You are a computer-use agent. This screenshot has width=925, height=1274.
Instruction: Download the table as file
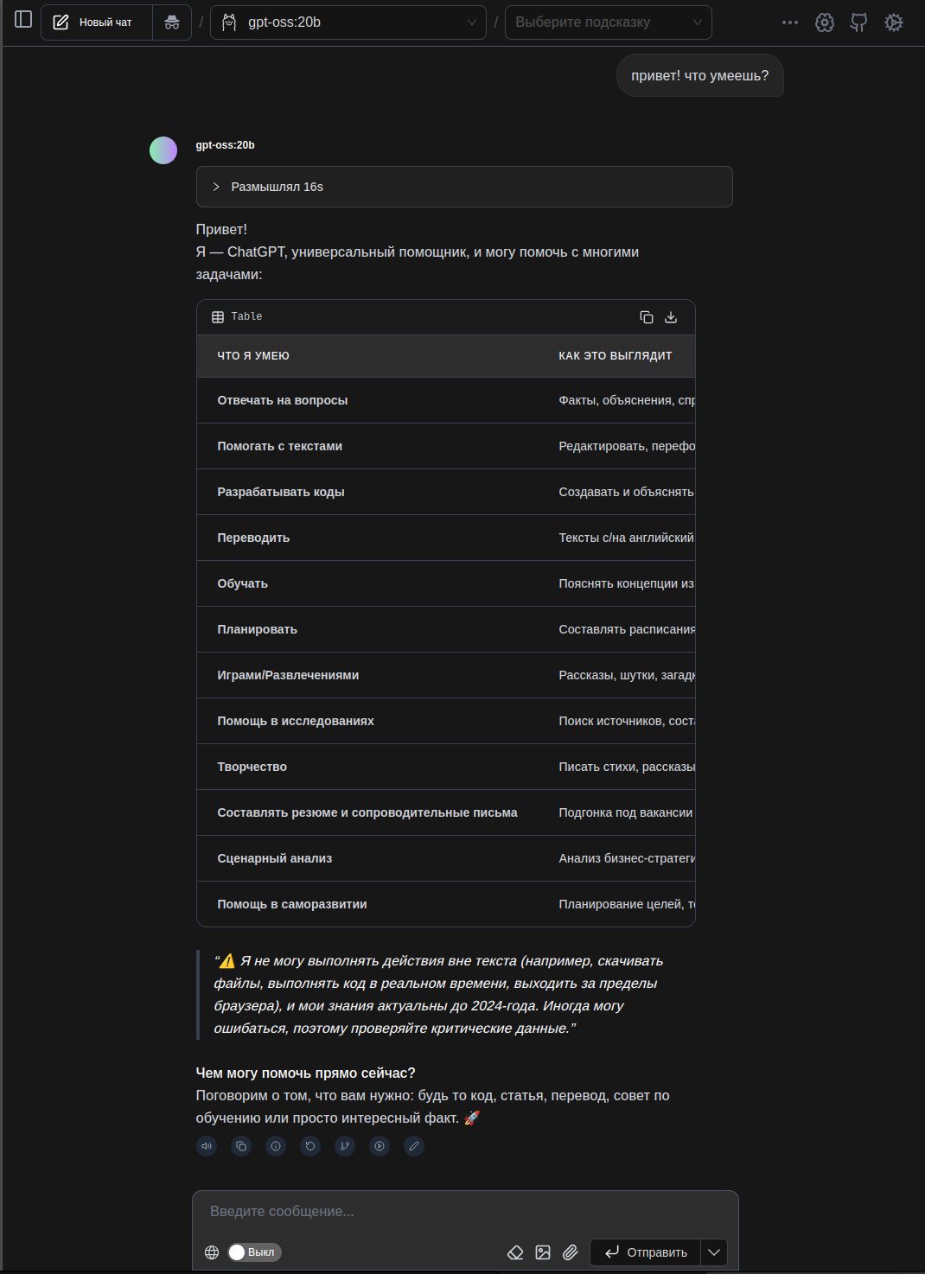point(671,317)
